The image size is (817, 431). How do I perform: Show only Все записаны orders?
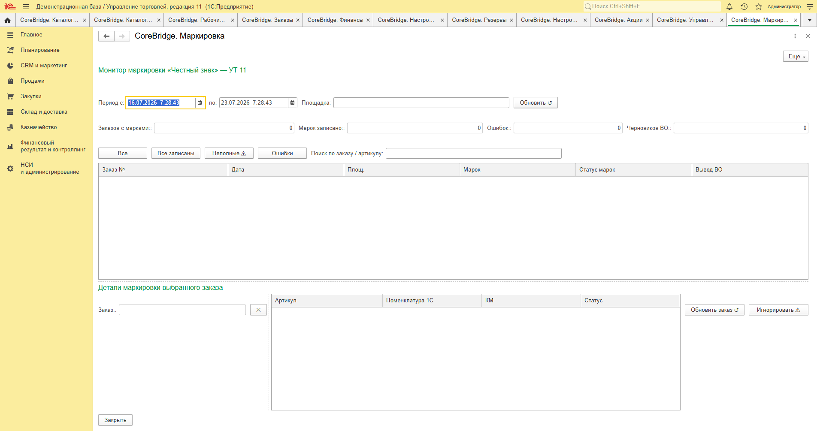pos(176,154)
